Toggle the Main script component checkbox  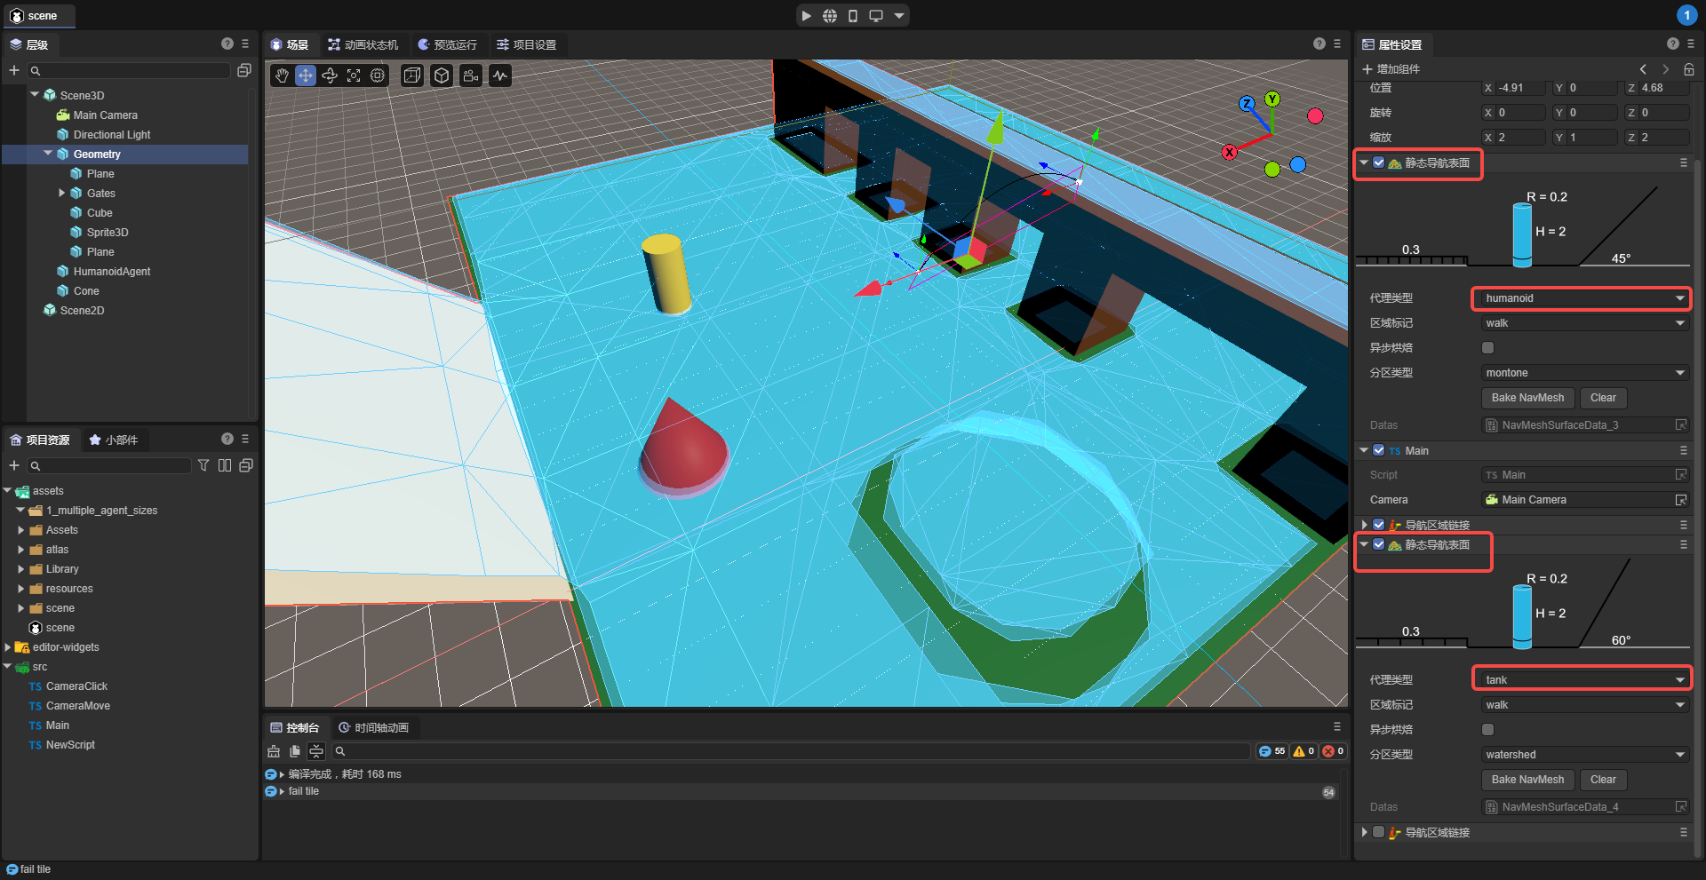[x=1378, y=450]
